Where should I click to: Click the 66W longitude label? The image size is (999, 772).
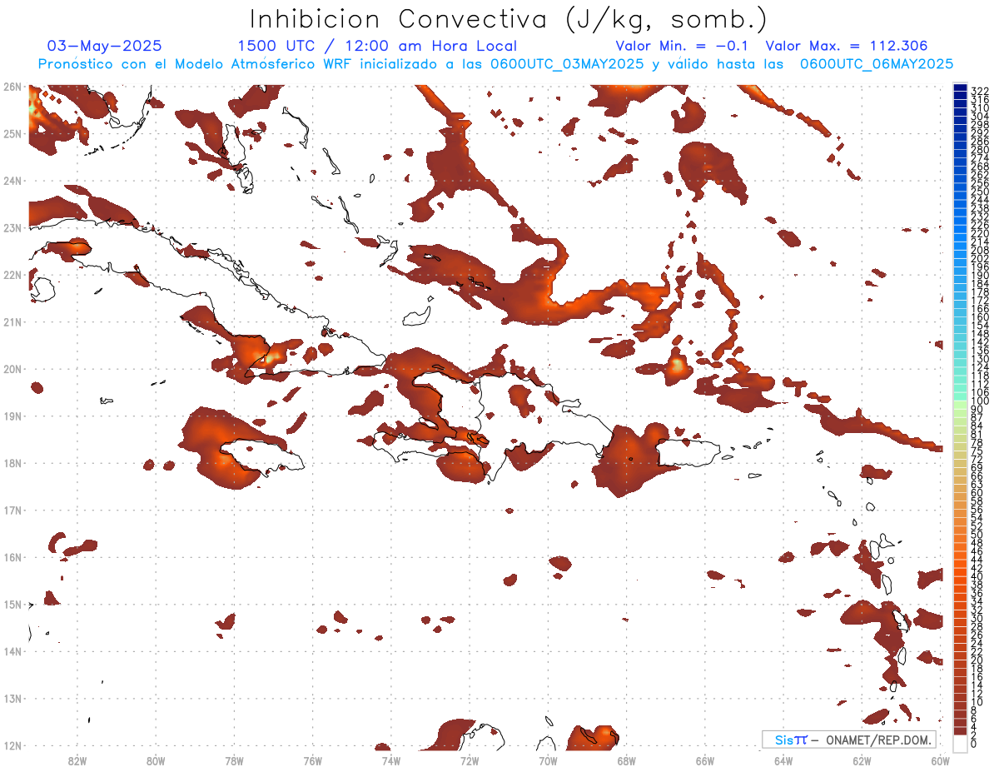[x=705, y=760]
